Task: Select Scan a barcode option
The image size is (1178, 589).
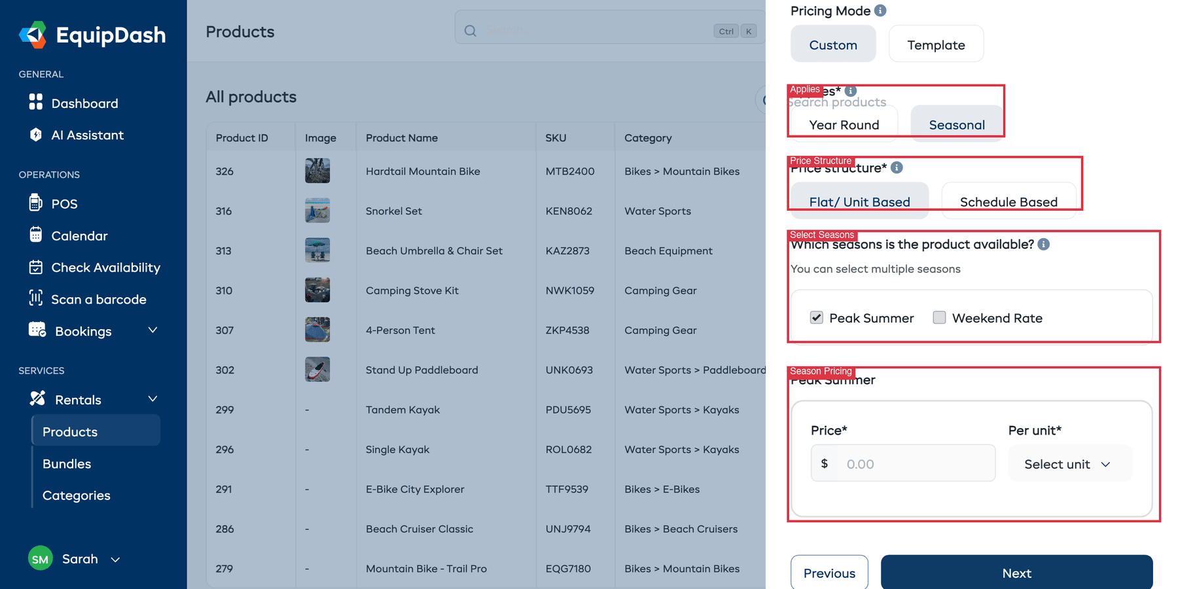Action: pos(99,299)
